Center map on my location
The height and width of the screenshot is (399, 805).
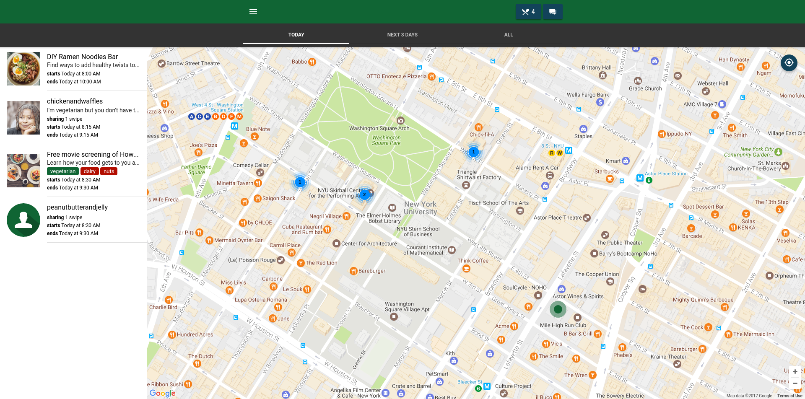tap(789, 63)
